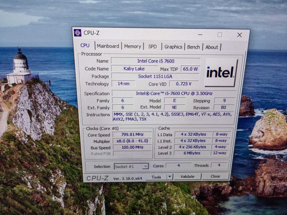The height and width of the screenshot is (215, 287).
Task: Open the Graphics tab
Action: [x=173, y=47]
